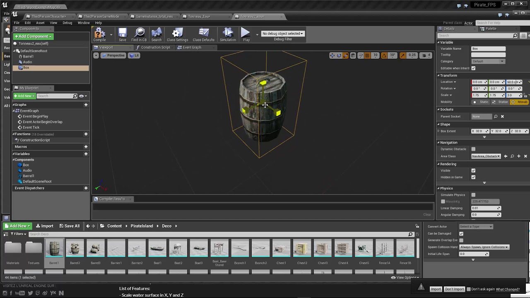Toggle Editable when Inherited checkbox
Image resolution: width=530 pixels, height=298 pixels.
(473, 68)
